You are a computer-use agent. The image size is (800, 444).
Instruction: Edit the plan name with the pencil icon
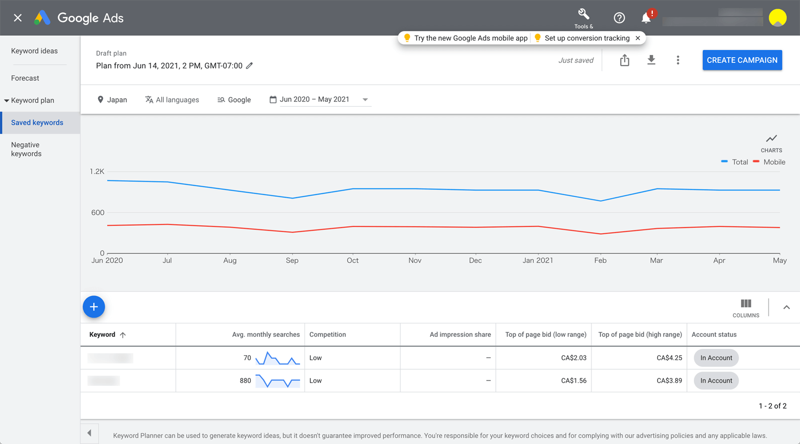[x=249, y=66]
